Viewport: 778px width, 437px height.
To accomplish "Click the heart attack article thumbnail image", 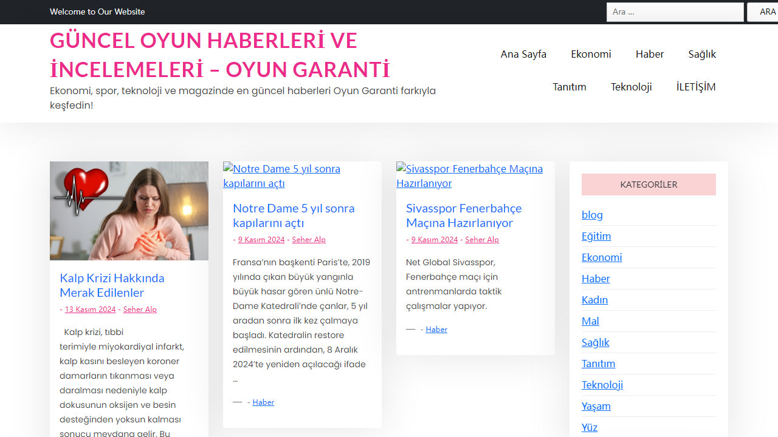I will click(x=129, y=210).
